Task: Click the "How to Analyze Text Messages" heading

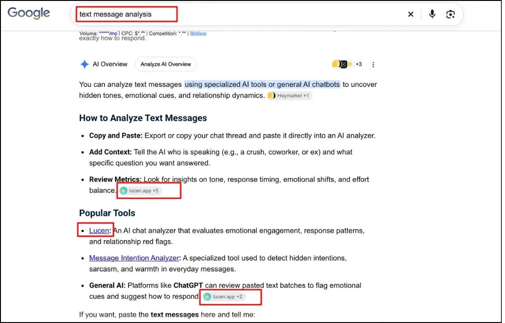Action: pyautogui.click(x=143, y=118)
